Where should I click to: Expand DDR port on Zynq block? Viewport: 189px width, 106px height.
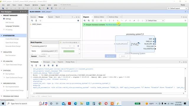(x=154, y=39)
